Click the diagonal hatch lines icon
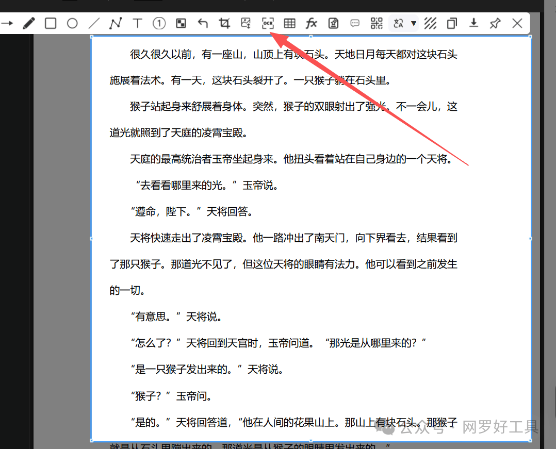Screen dimensions: 556x449 click(431, 23)
